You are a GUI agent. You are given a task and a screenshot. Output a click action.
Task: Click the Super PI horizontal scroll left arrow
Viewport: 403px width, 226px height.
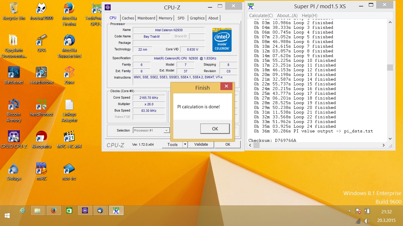(x=250, y=145)
